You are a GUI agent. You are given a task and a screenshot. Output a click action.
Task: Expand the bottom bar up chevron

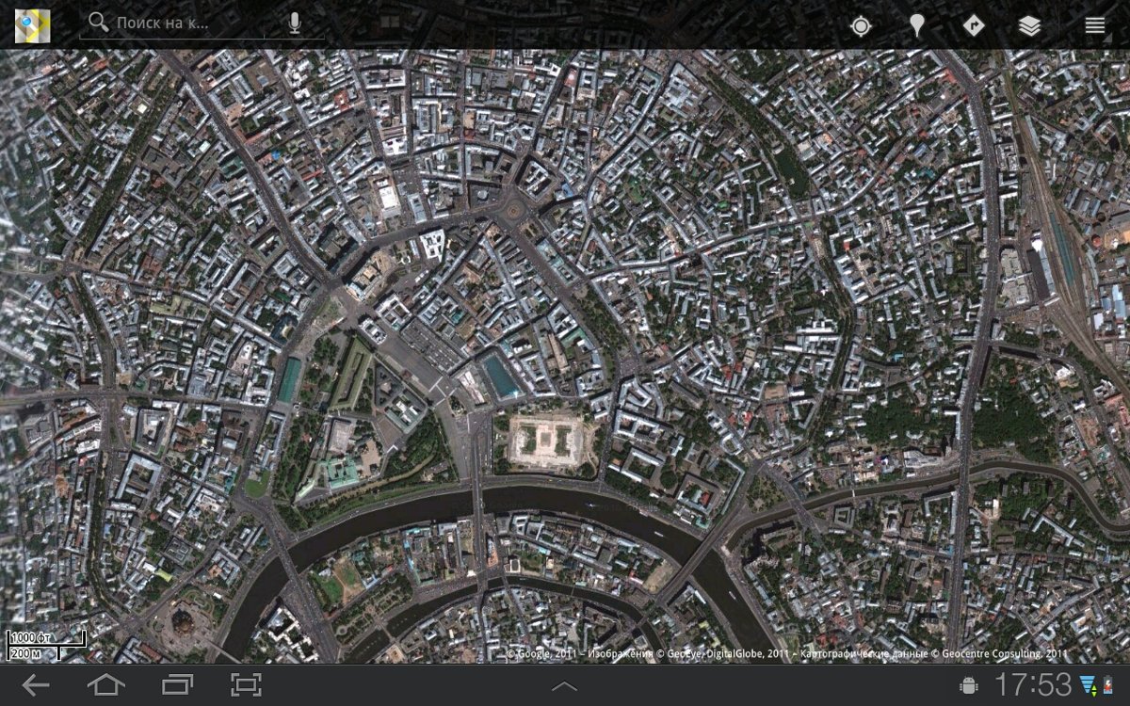(x=565, y=685)
